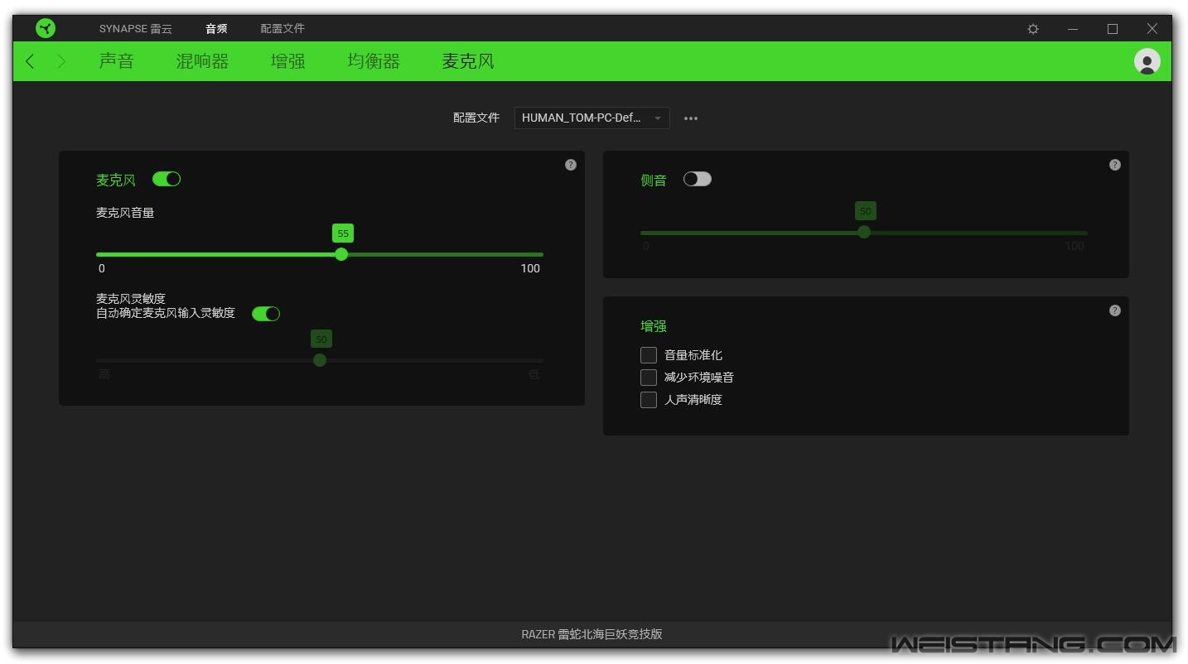The width and height of the screenshot is (1188, 664).
Task: Turn off 自动确定麦克风输入灵敏度 toggle
Action: coord(266,314)
